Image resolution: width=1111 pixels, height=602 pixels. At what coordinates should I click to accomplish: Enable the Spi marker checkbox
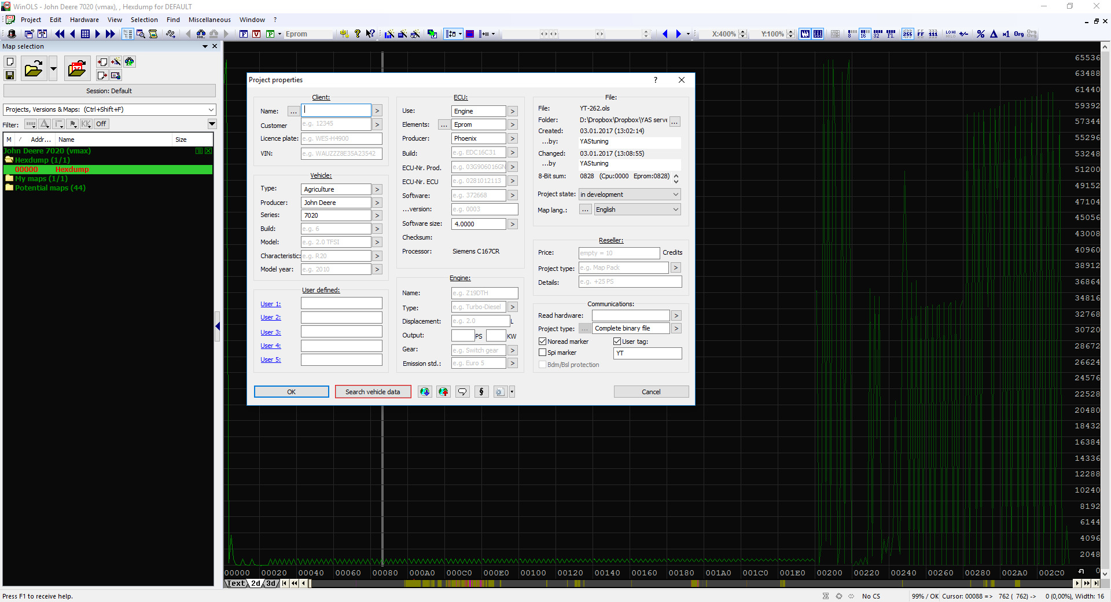[x=543, y=353]
